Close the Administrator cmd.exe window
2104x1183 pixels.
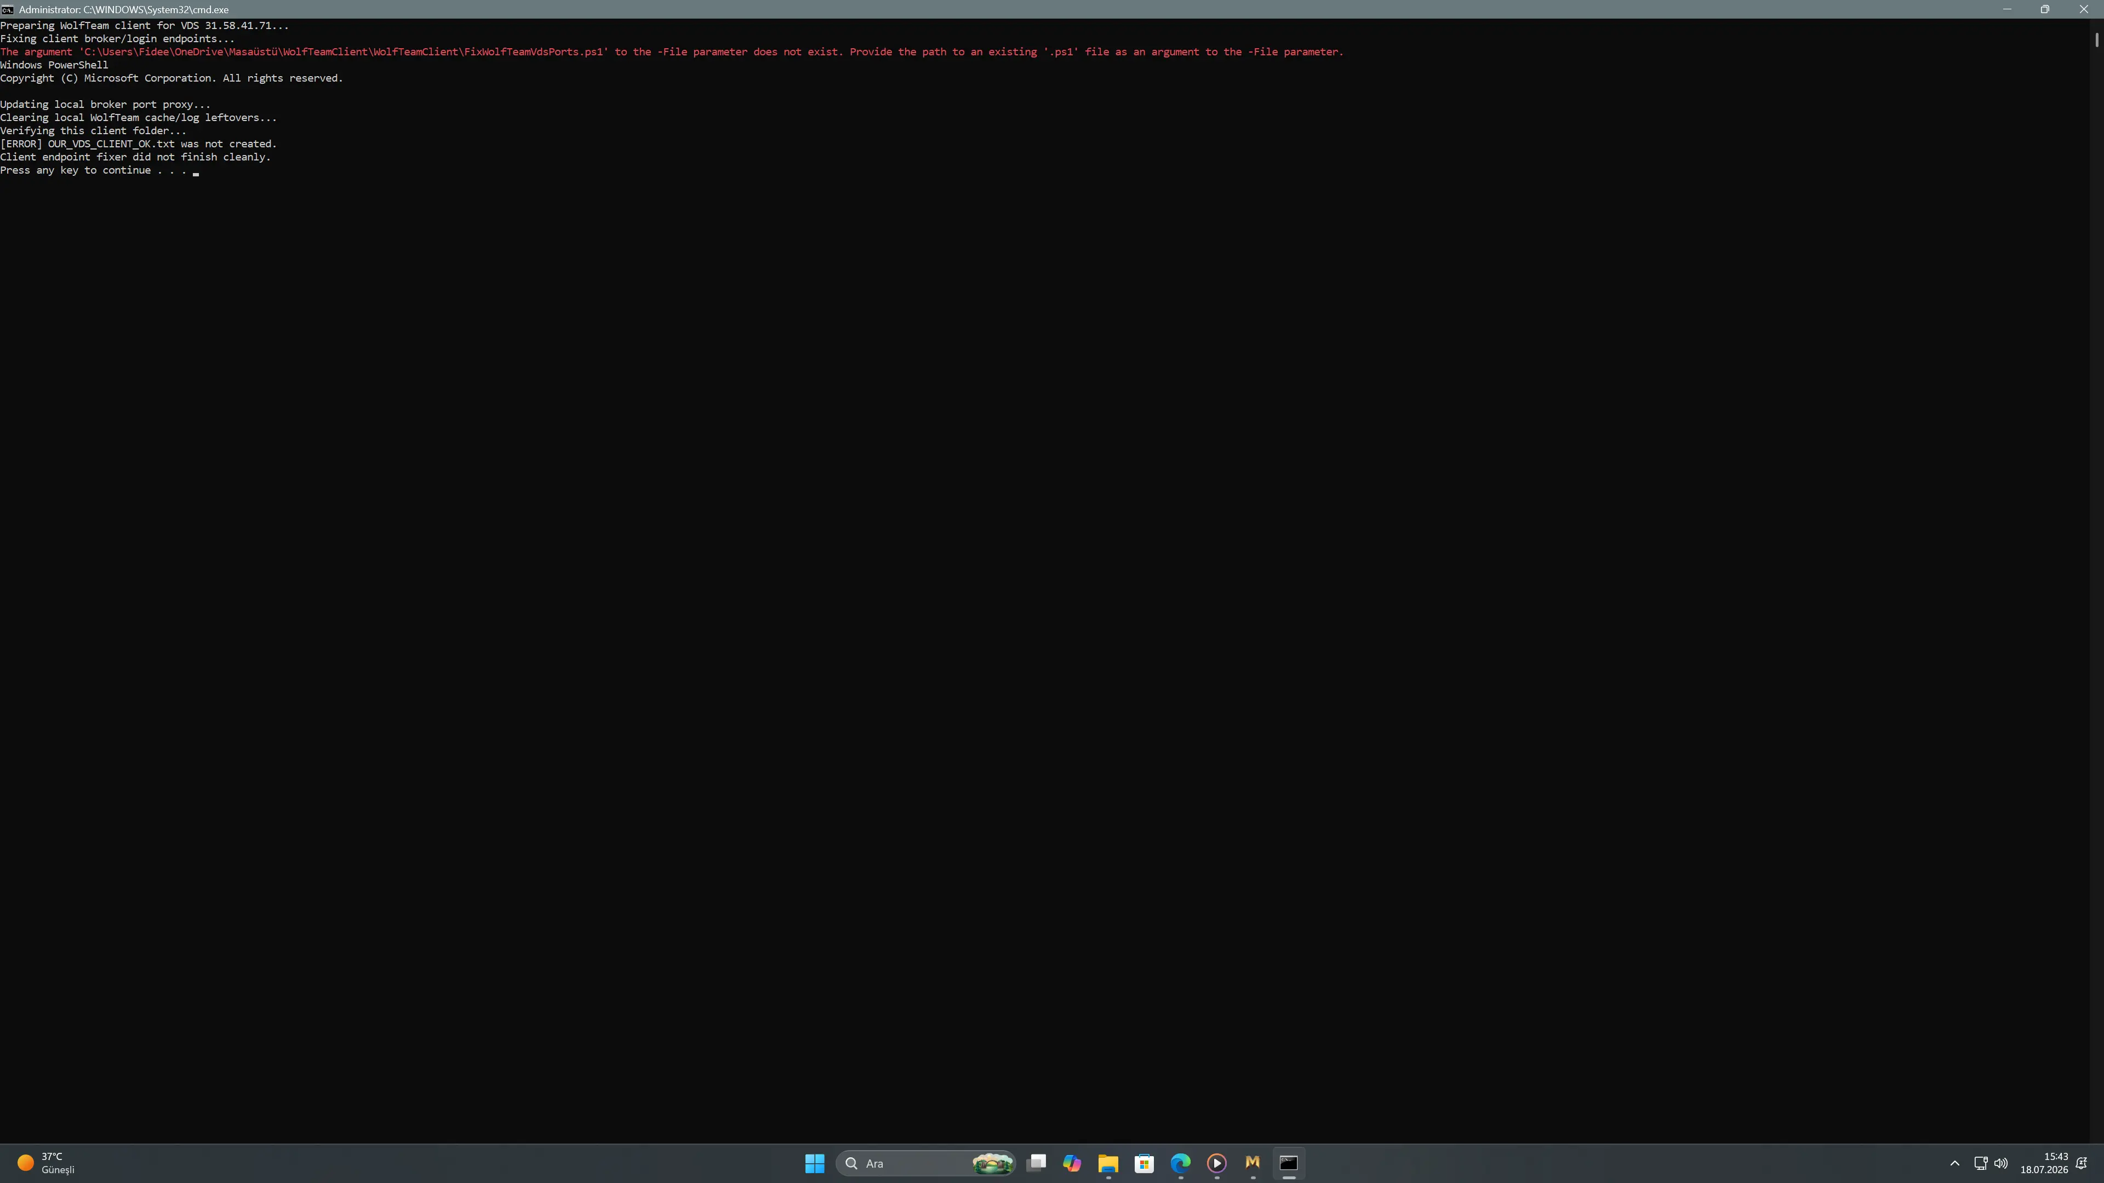point(2083,9)
